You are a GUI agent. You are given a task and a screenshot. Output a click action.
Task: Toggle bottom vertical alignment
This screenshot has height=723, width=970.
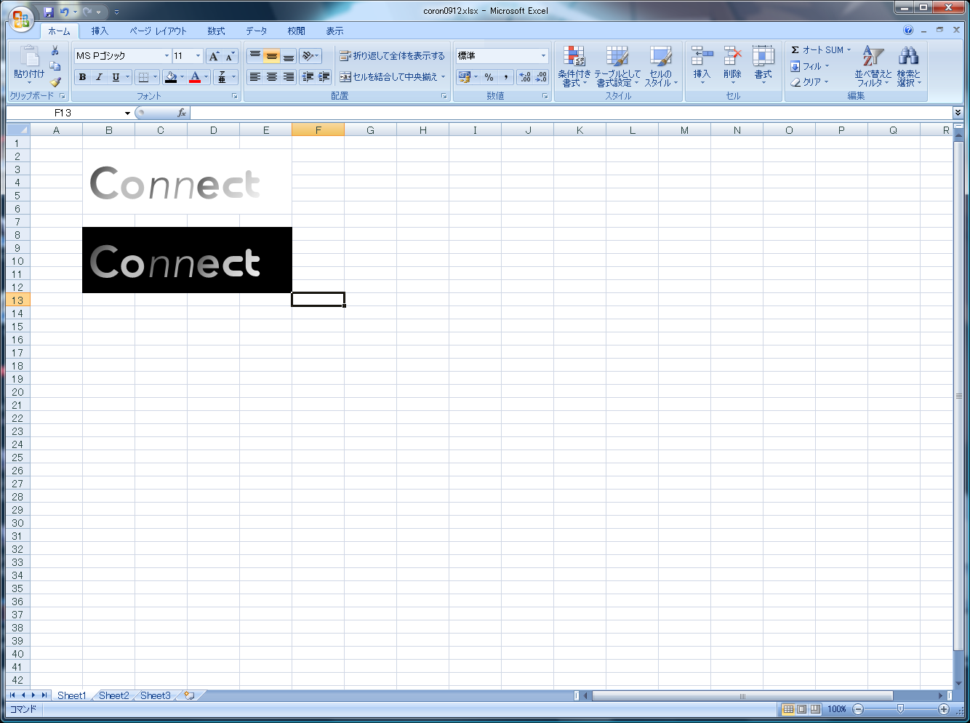pos(288,56)
